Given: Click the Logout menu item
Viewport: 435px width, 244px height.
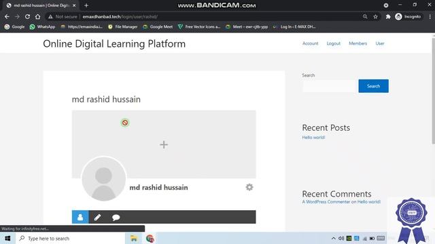Looking at the screenshot, I should pyautogui.click(x=334, y=43).
